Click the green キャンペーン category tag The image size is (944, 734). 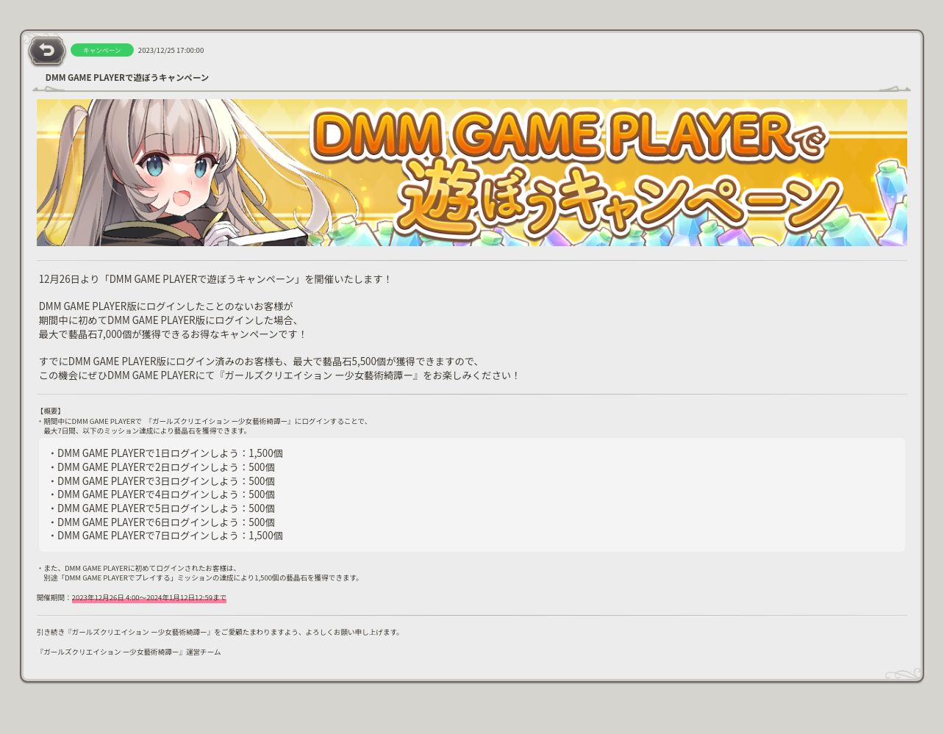pyautogui.click(x=102, y=50)
